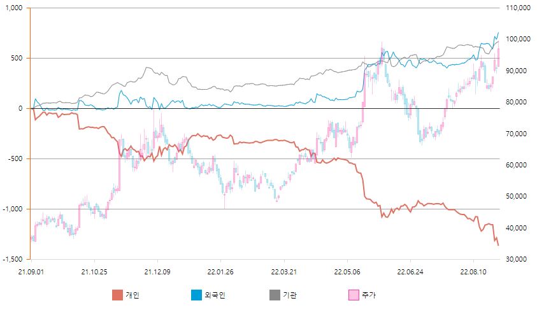Click the 22.01.26 date on x-axis
Screen dimensions: 537x310
(x=220, y=271)
